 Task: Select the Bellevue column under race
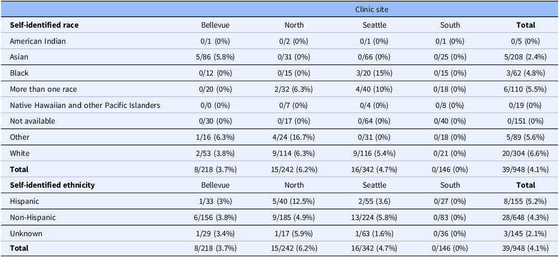pyautogui.click(x=215, y=25)
